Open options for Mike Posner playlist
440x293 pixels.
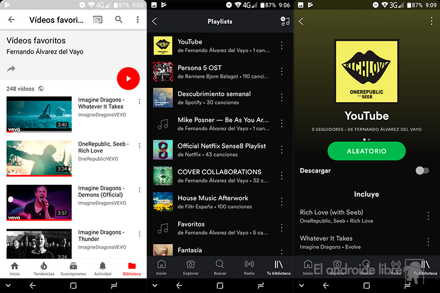(282, 124)
